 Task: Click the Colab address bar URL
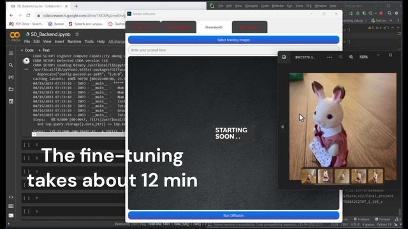pyautogui.click(x=84, y=15)
